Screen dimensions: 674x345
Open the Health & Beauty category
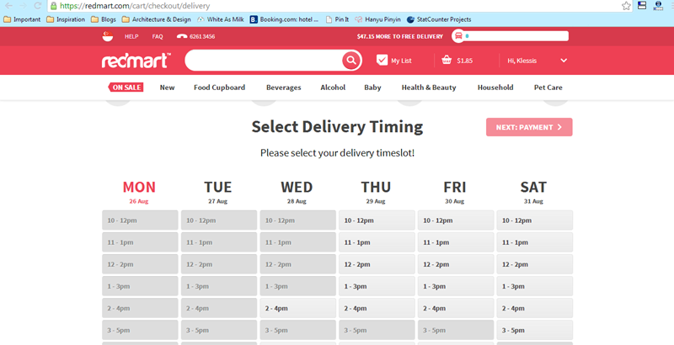(x=429, y=88)
